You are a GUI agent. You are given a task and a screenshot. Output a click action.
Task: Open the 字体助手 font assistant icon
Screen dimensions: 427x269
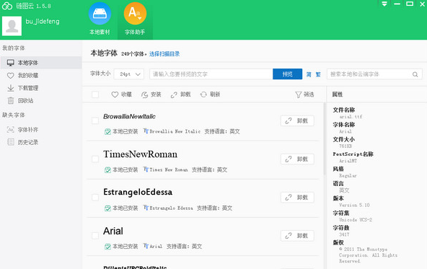point(135,14)
